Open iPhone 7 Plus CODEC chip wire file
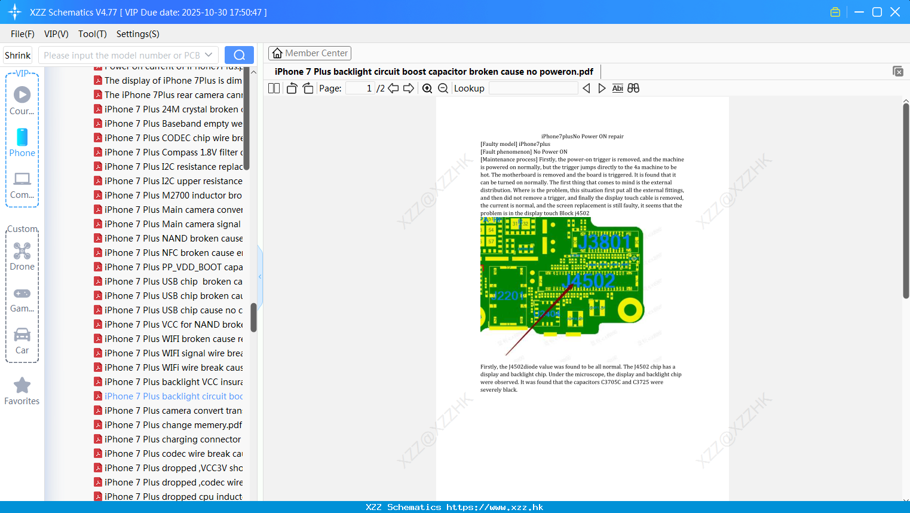This screenshot has height=513, width=910. click(x=168, y=138)
